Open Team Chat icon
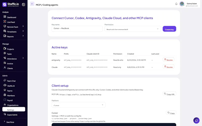The width and height of the screenshot is (202, 126). (x=5, y=80)
